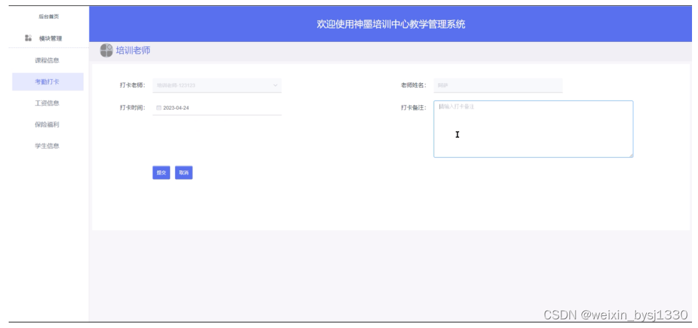698x328 pixels.
Task: Click the 打卡老师 select field
Action: point(217,85)
